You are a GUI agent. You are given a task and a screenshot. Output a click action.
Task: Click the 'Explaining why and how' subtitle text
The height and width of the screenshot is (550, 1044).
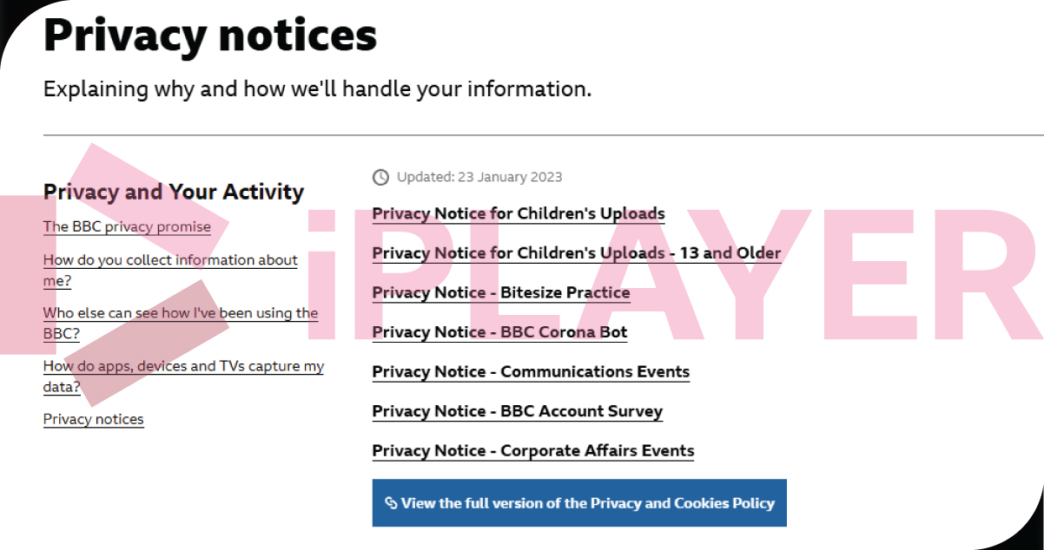317,88
